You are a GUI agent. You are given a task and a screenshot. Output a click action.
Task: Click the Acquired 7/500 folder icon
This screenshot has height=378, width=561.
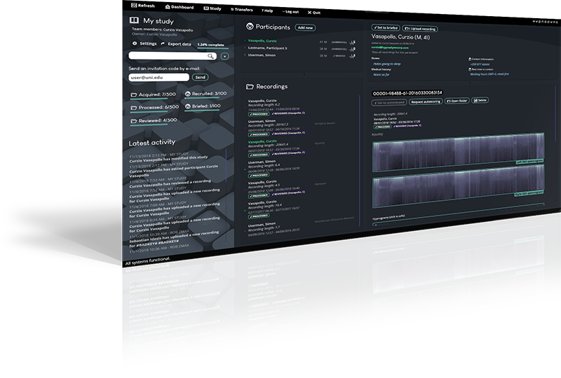point(134,94)
